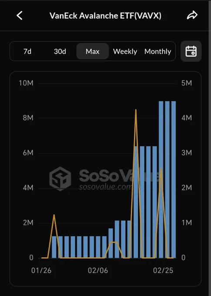Choose the Max range tab
This screenshot has width=211, height=296.
coord(92,51)
